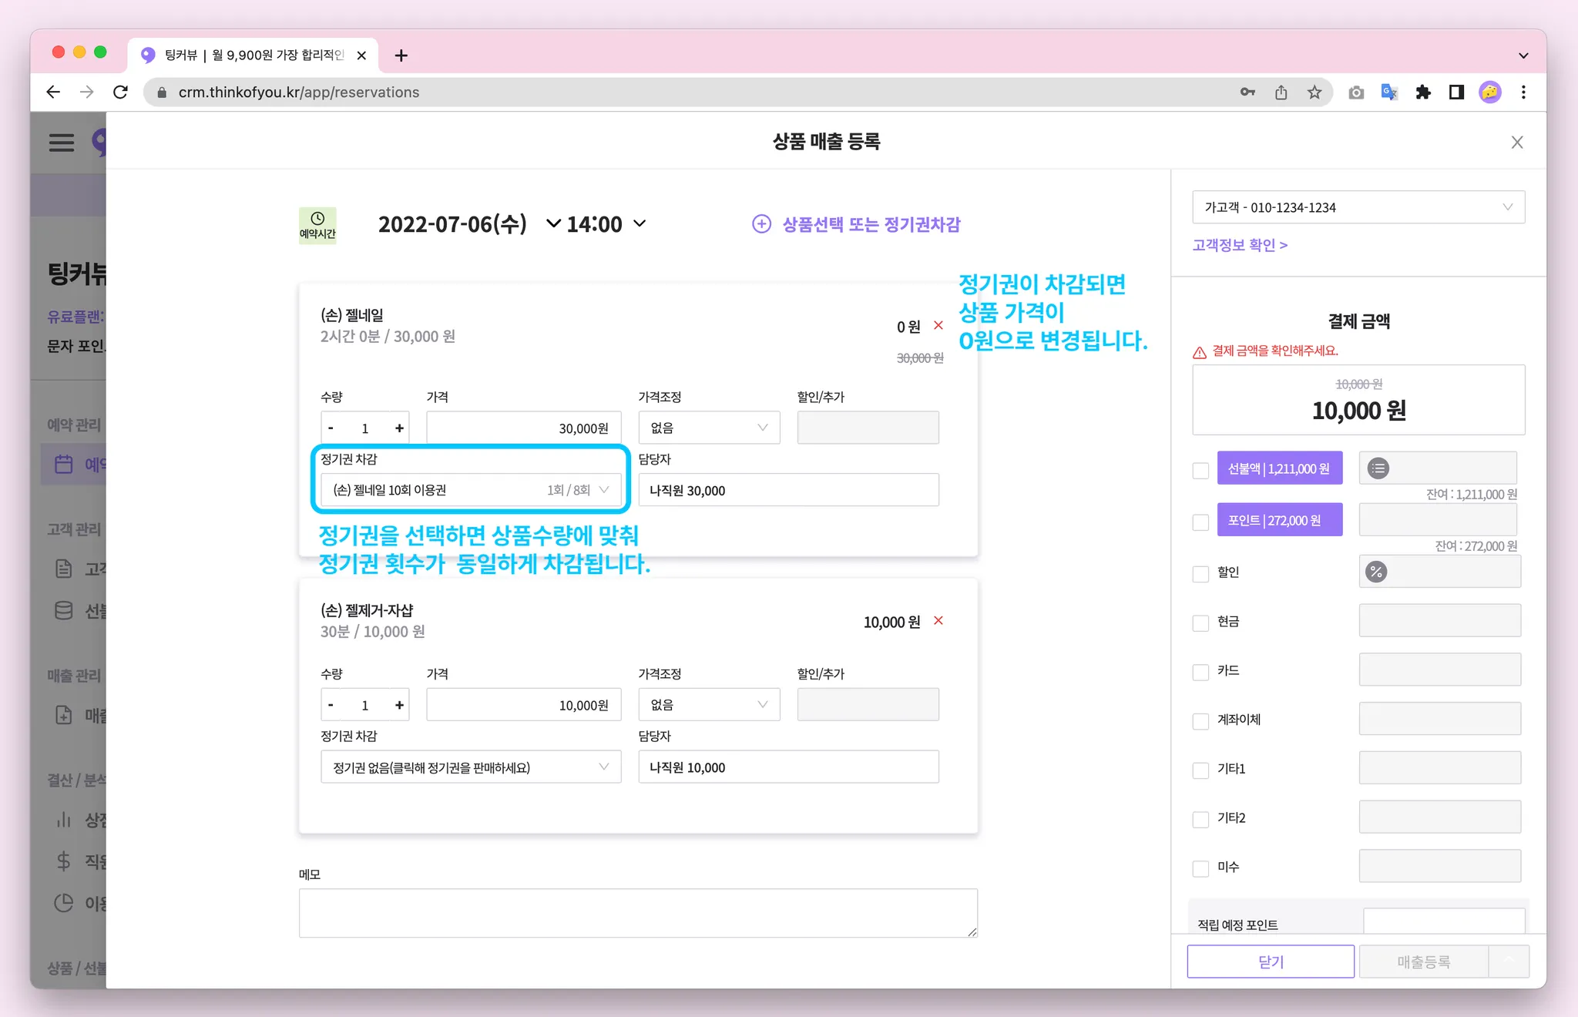The width and height of the screenshot is (1578, 1017).
Task: Enable the 카드 payment checkbox
Action: coord(1200,672)
